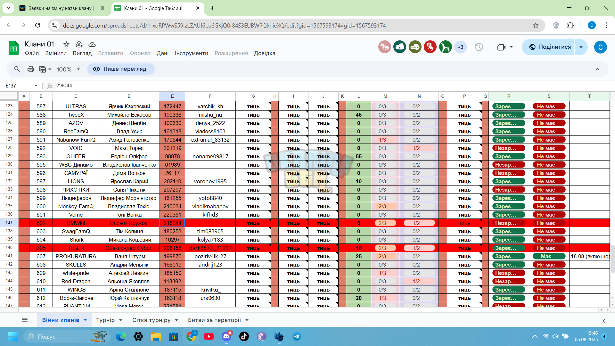The image size is (615, 346).
Task: Select the 1/3 chip in Nabanow-FamQ row
Action: 385,140
